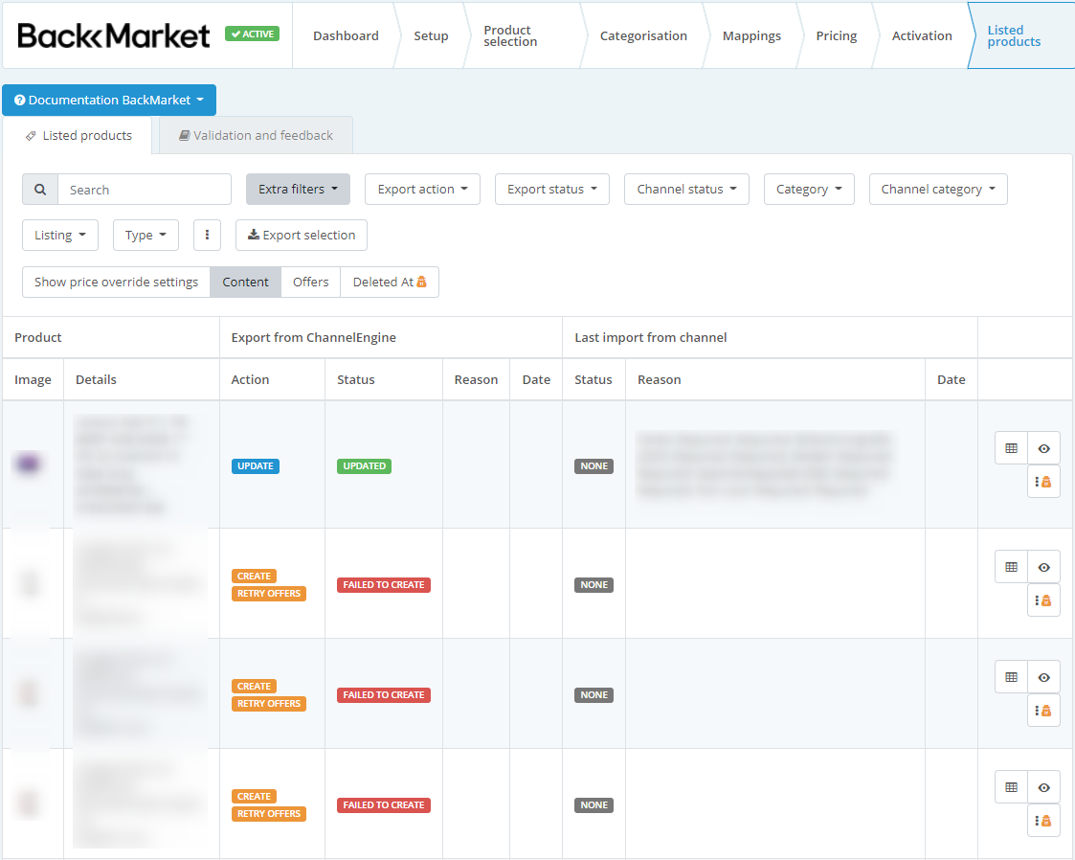1075x860 pixels.
Task: Switch to the Validation and feedback tab
Action: (x=253, y=134)
